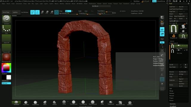Click the Append subtool button

[183, 79]
